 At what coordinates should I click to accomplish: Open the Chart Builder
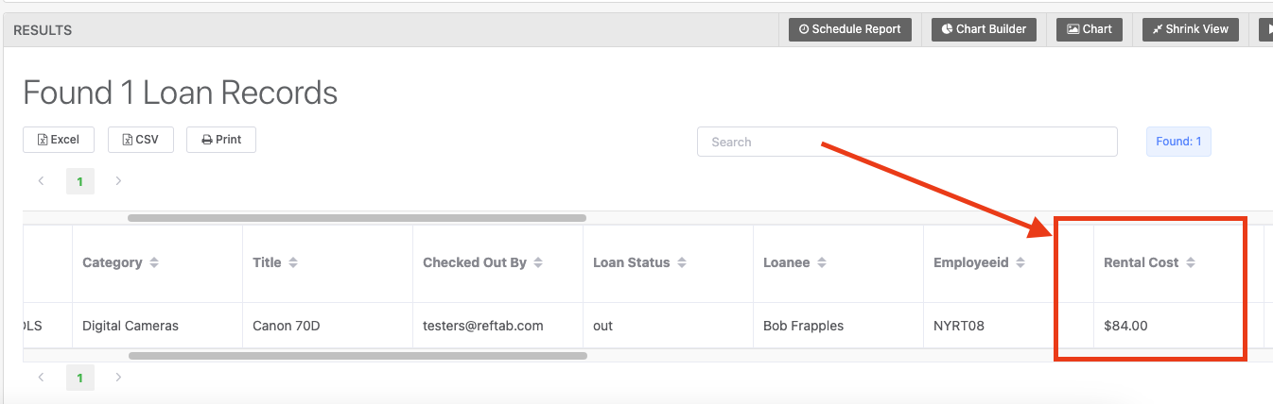tap(985, 29)
